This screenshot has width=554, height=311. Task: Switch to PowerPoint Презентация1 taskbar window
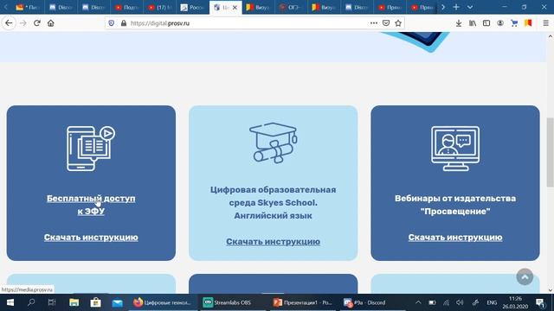(x=302, y=302)
